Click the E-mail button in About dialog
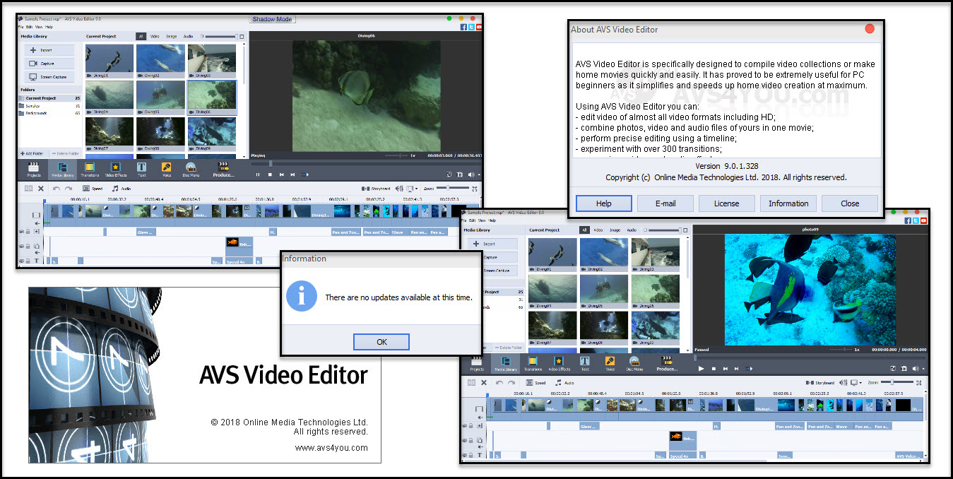The image size is (953, 479). (665, 203)
